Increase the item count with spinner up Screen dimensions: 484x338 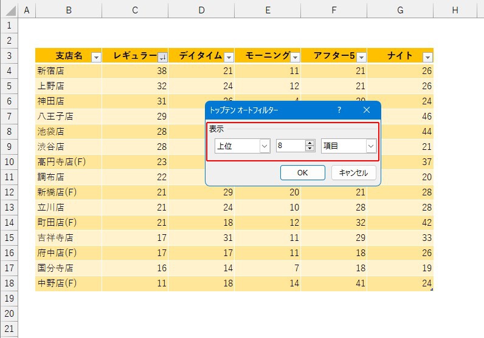tap(309, 143)
